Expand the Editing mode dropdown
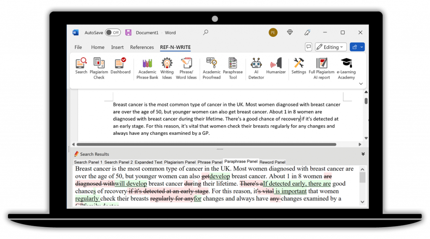The image size is (430, 239). (x=330, y=47)
